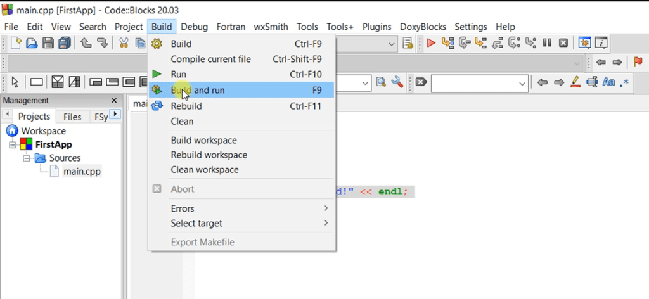649x299 pixels.
Task: Open the incremental search text combo box
Action: coord(479,84)
